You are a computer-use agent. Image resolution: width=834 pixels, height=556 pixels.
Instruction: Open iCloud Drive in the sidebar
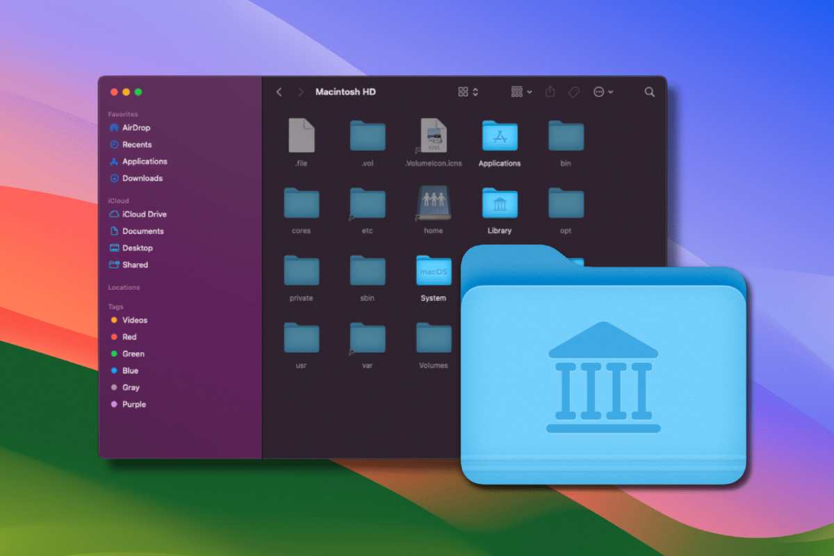[x=144, y=214]
